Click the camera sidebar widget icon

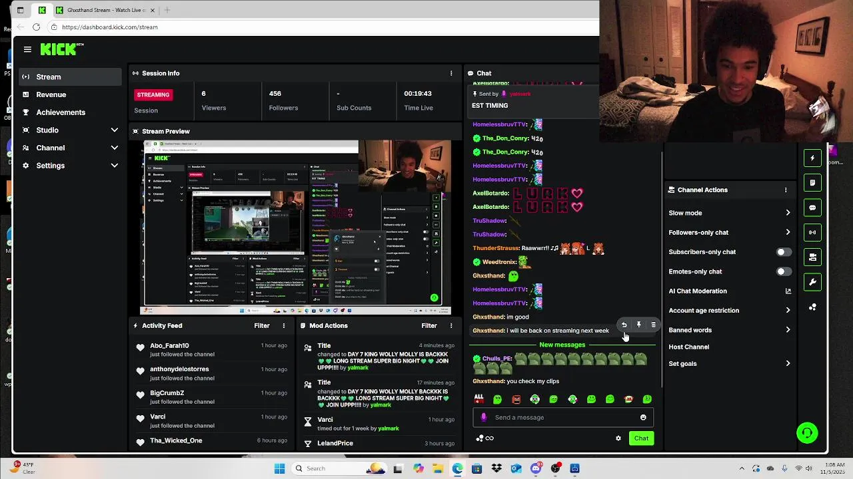click(812, 257)
